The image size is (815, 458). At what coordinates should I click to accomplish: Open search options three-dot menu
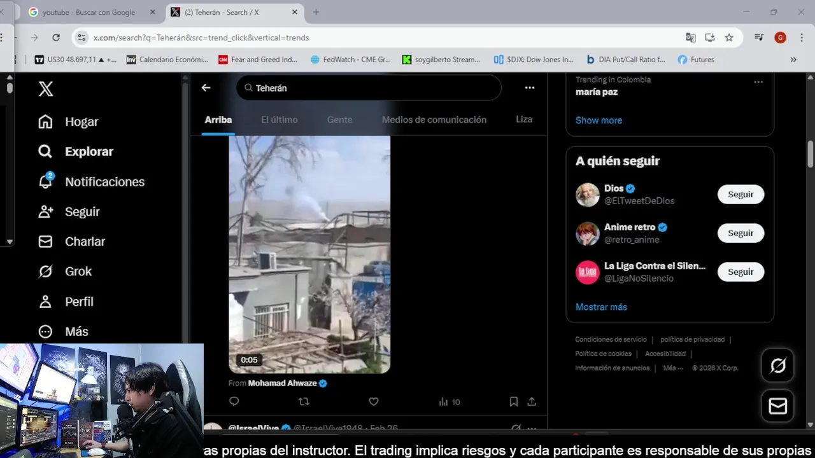[x=530, y=88]
